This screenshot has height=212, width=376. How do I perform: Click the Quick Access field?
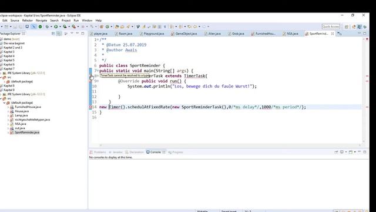(x=331, y=26)
